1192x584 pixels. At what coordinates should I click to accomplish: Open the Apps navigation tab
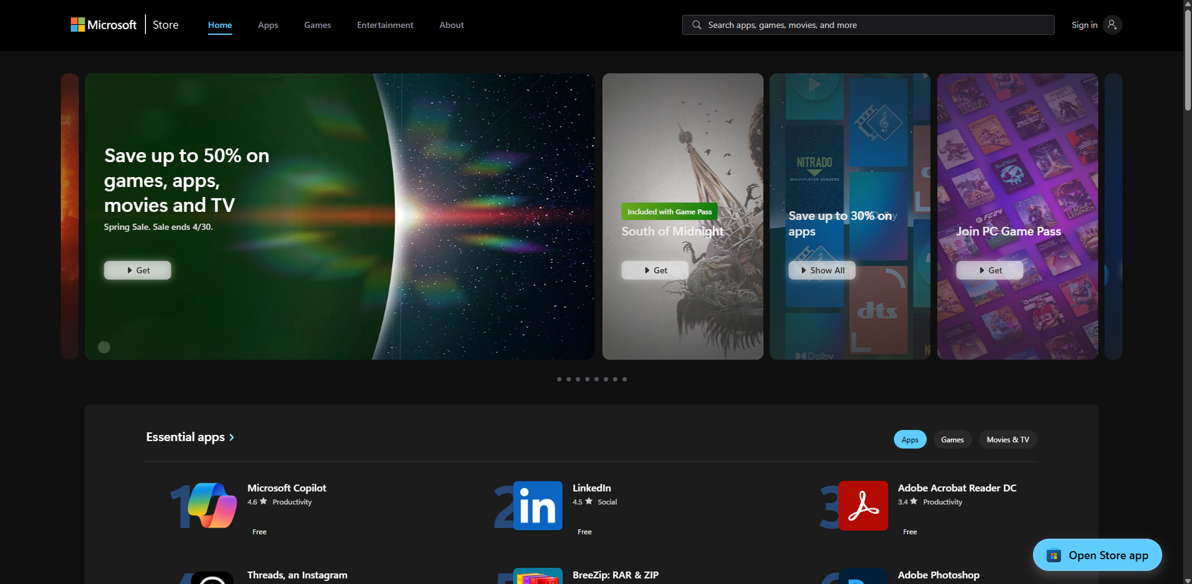(268, 25)
